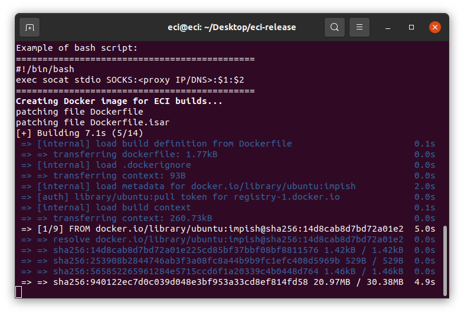This screenshot has width=464, height=315.
Task: Click the 'Example of bash script:' heading
Action: click(77, 48)
